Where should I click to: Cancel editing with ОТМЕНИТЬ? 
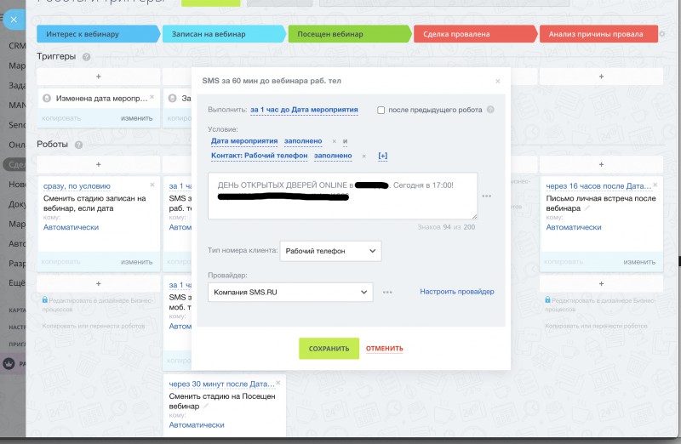tap(385, 349)
